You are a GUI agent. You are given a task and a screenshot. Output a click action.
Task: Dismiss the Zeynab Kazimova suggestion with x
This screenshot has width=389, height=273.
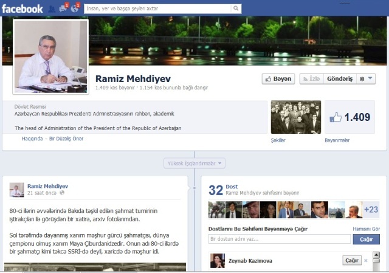point(365,261)
